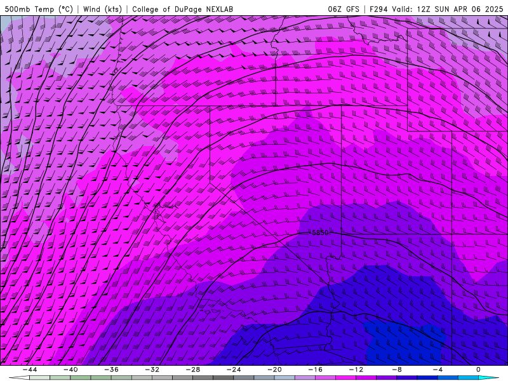The image size is (508, 381).
Task: Click the -40 colorbar tick label
Action: (x=70, y=370)
